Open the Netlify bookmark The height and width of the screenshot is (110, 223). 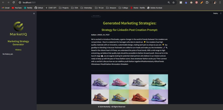pyautogui.click(x=28, y=8)
